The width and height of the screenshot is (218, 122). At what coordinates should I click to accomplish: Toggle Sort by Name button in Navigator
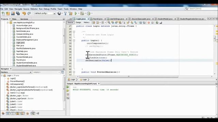(33, 114)
